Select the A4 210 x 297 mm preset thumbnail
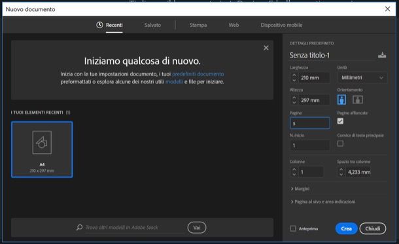Screen dimensions: 399x244 click(x=42, y=149)
